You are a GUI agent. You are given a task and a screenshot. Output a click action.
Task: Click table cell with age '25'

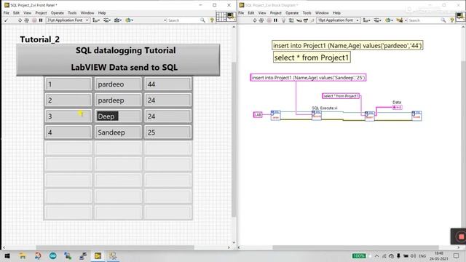pos(168,132)
